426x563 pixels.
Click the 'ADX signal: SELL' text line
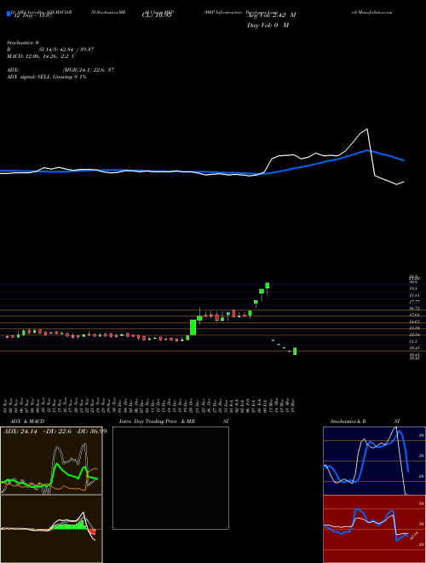coord(47,77)
